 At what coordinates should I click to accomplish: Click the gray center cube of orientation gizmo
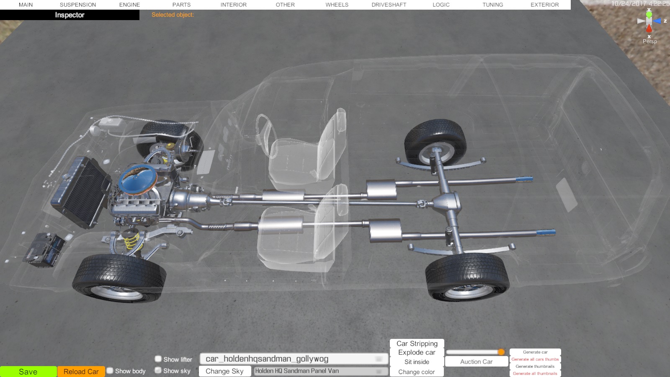pos(649,21)
